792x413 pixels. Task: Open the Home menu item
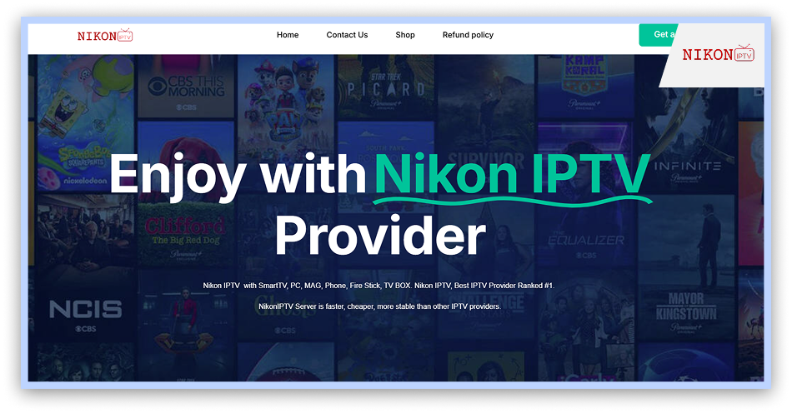click(288, 35)
